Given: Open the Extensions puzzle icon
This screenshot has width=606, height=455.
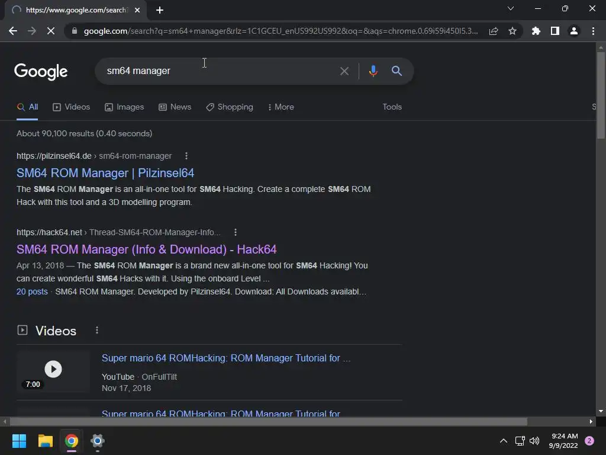Looking at the screenshot, I should [536, 31].
